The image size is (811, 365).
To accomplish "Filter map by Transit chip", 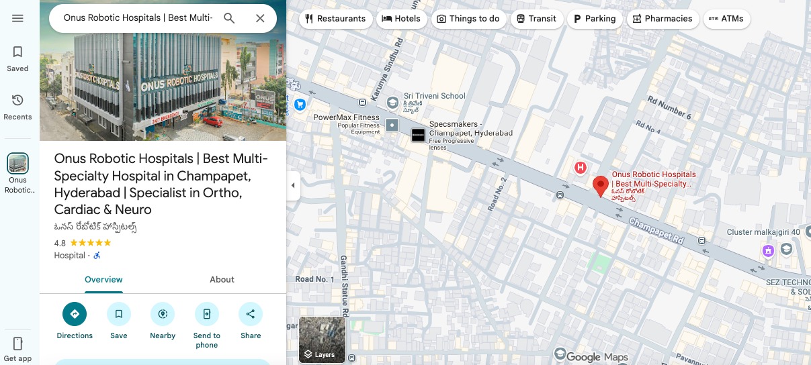I will (x=536, y=19).
